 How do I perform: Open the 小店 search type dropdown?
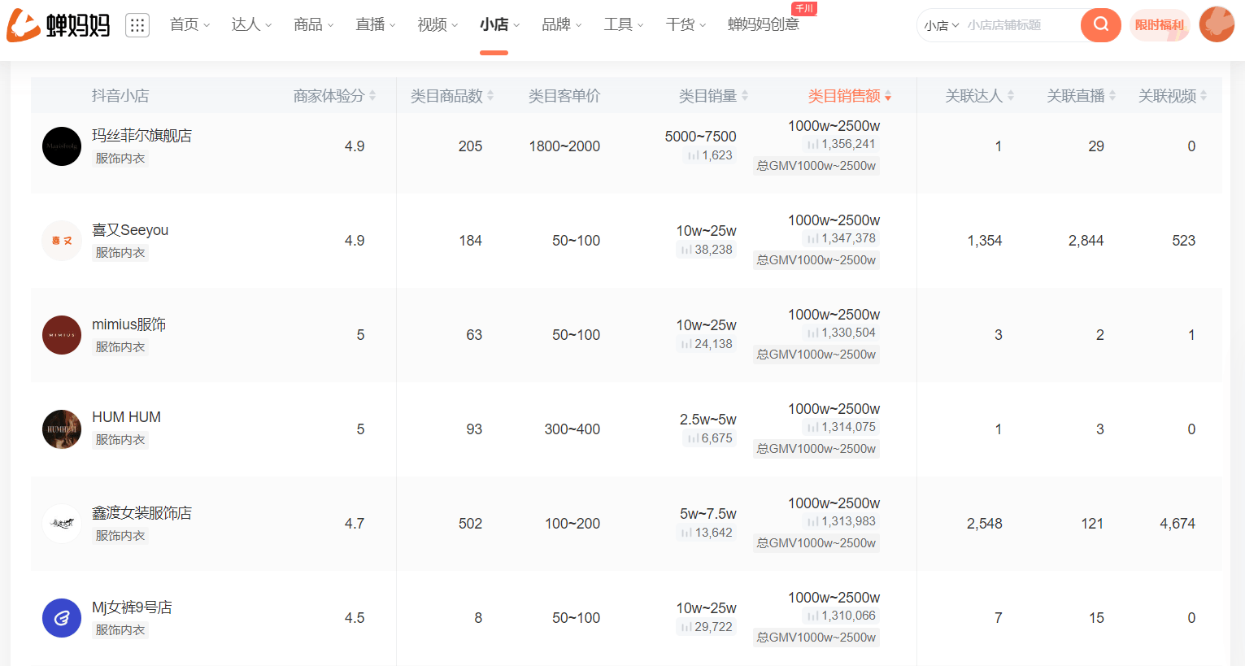click(x=942, y=25)
